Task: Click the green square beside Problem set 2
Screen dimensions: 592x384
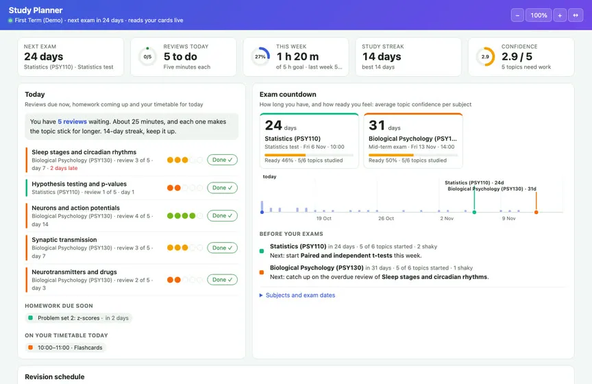Action: click(31, 318)
